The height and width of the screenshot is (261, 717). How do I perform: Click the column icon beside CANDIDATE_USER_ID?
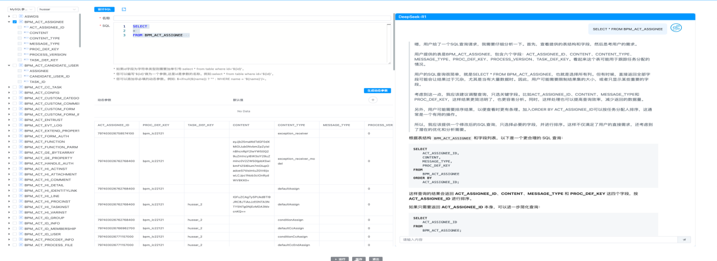click(x=25, y=76)
